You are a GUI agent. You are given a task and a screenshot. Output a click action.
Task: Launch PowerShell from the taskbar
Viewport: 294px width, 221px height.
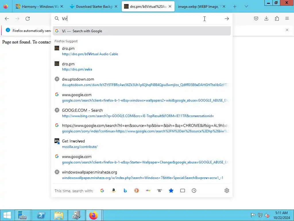41,215
